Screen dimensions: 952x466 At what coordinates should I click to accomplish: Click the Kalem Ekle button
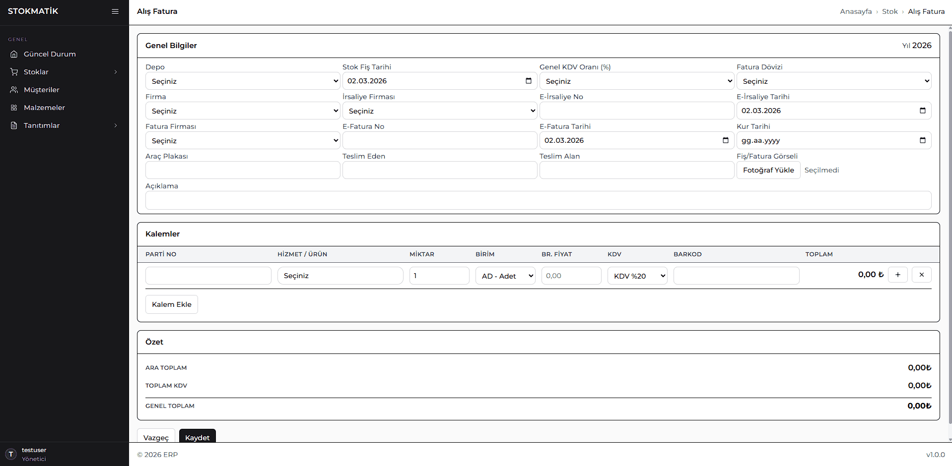pyautogui.click(x=171, y=304)
